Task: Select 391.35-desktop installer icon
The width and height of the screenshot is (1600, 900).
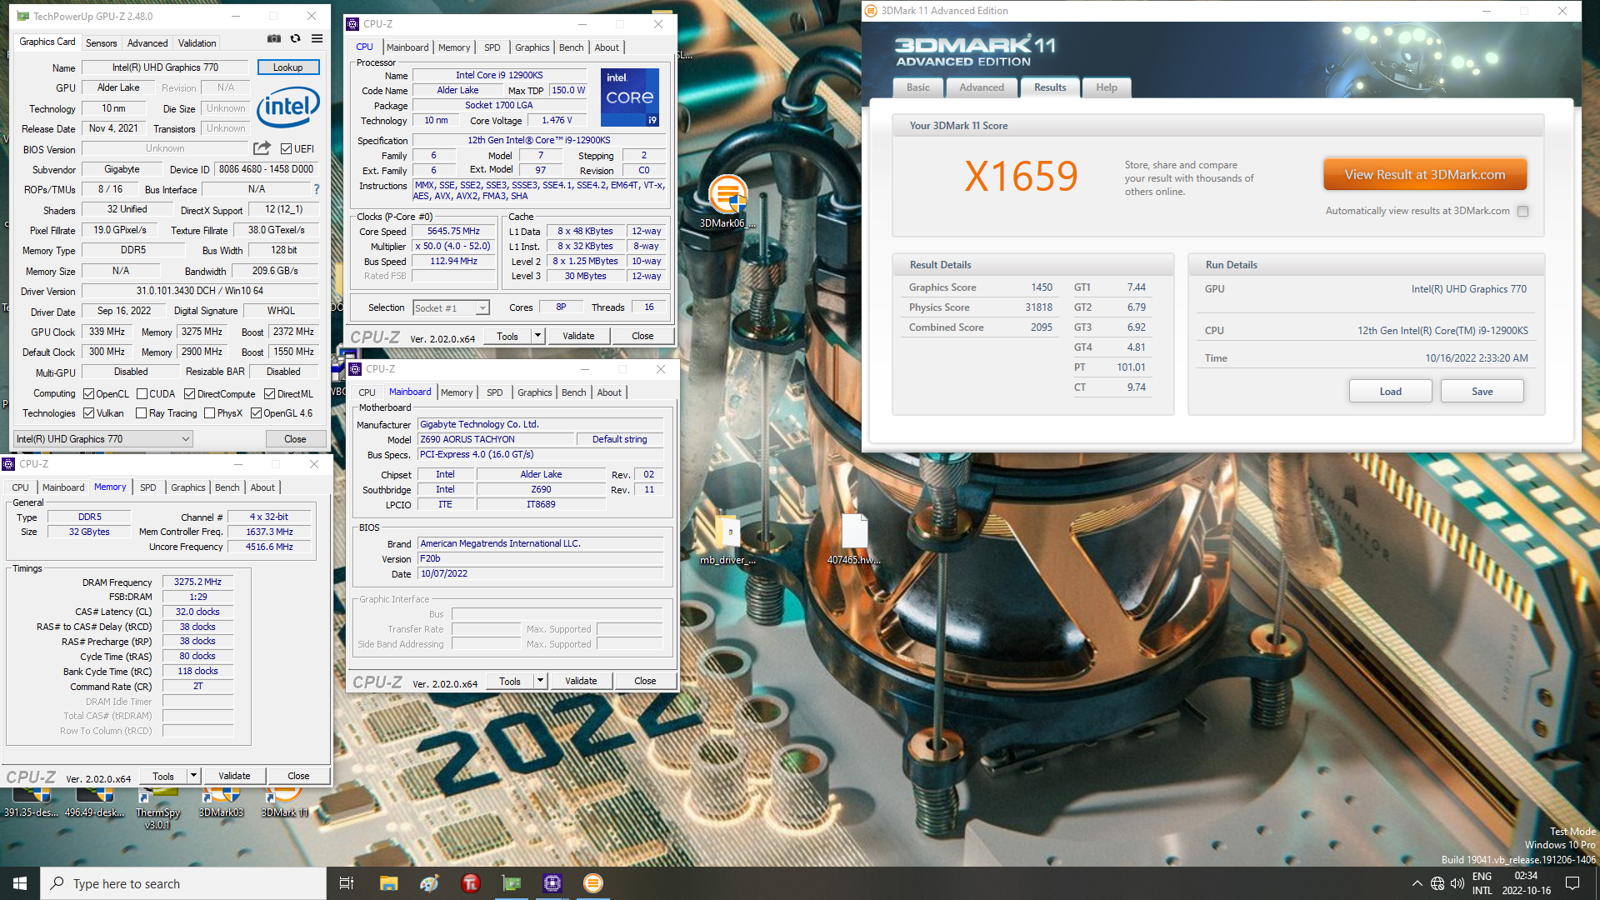Action: click(31, 802)
